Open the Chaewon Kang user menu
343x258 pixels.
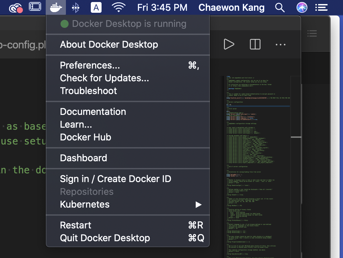click(231, 7)
